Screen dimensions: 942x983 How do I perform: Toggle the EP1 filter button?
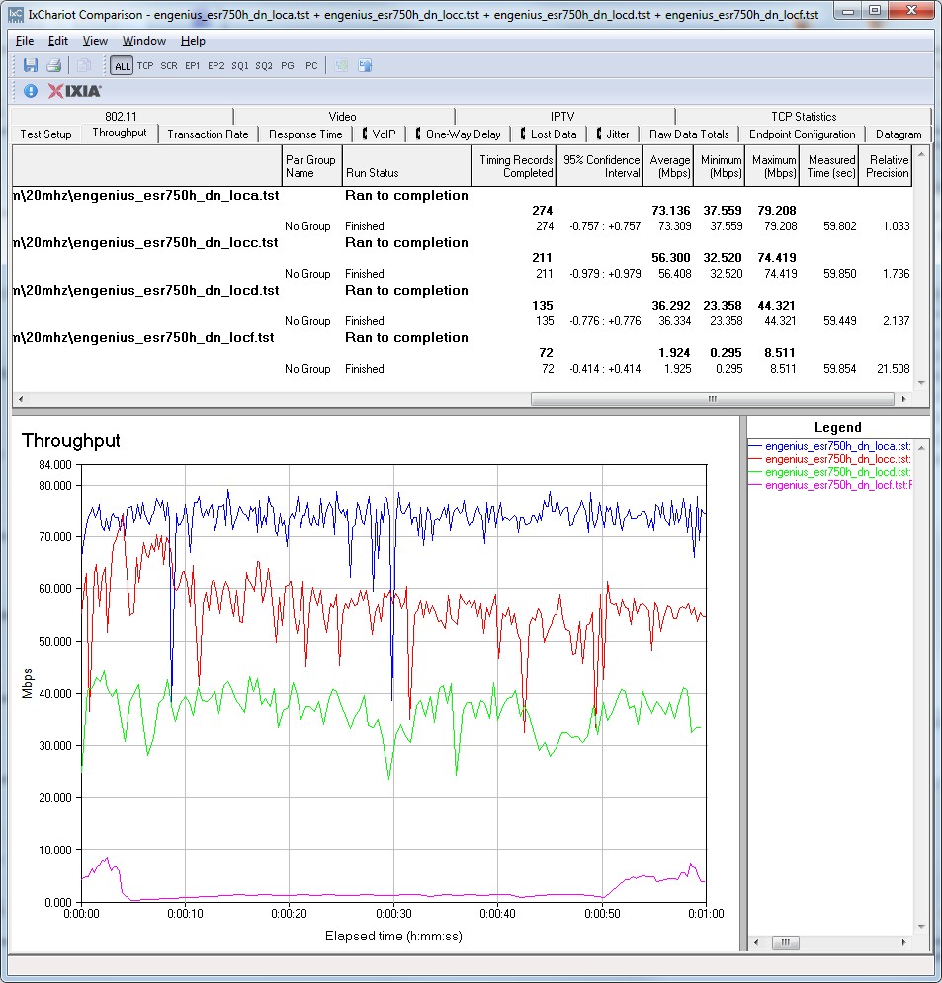tap(193, 66)
